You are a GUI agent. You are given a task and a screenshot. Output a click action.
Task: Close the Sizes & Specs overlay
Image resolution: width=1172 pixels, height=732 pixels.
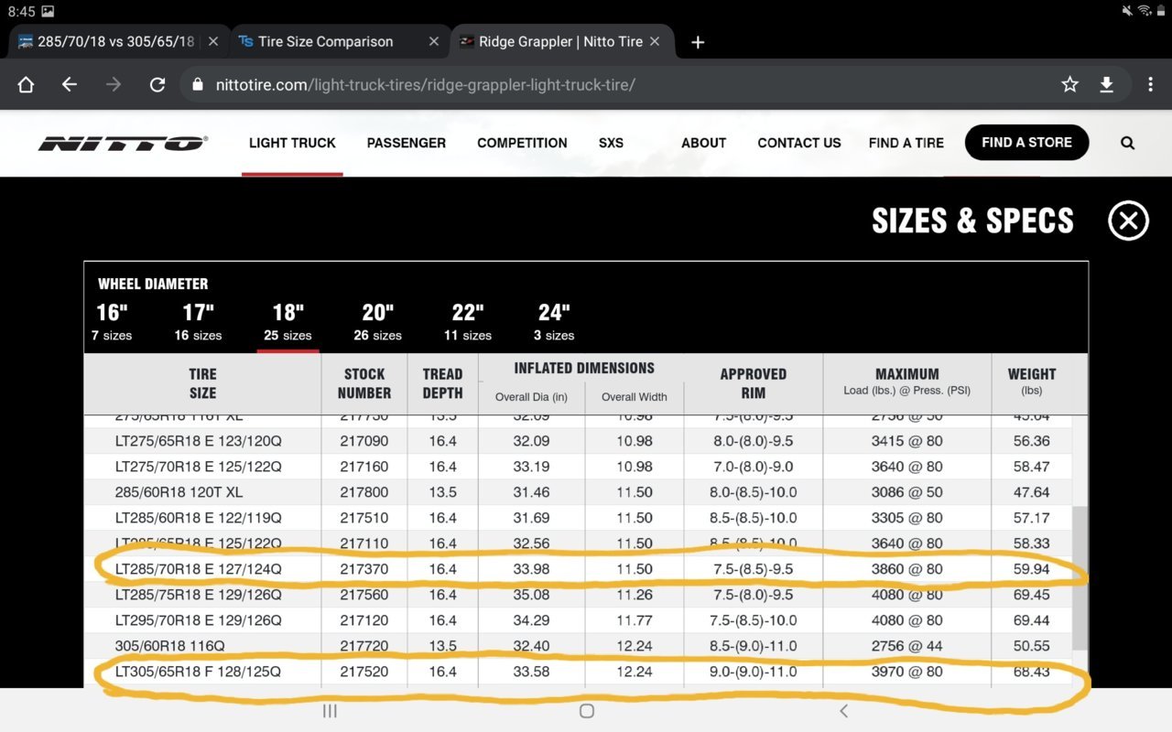(x=1128, y=221)
